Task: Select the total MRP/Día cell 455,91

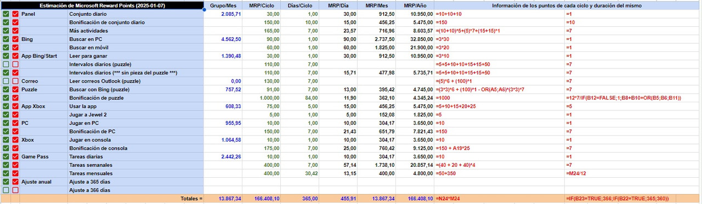Action: click(x=338, y=199)
